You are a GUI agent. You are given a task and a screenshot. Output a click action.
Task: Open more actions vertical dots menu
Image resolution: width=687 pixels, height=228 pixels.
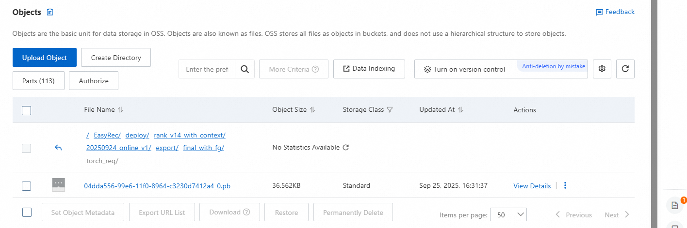565,185
